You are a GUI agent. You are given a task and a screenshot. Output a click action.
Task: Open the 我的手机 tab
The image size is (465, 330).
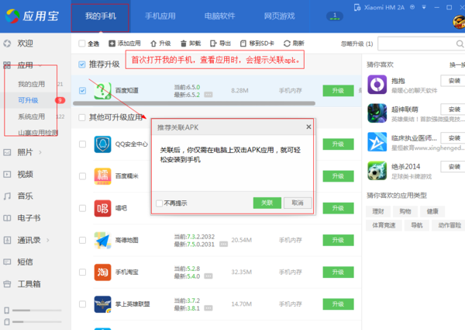pos(100,16)
